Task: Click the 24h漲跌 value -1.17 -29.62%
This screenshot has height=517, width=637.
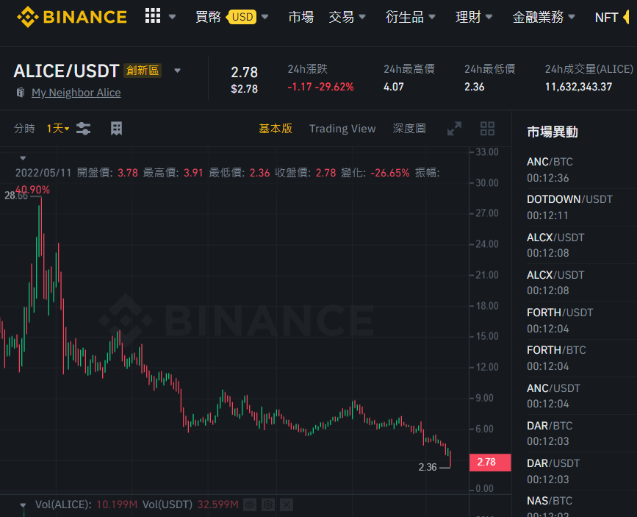Action: tap(320, 87)
